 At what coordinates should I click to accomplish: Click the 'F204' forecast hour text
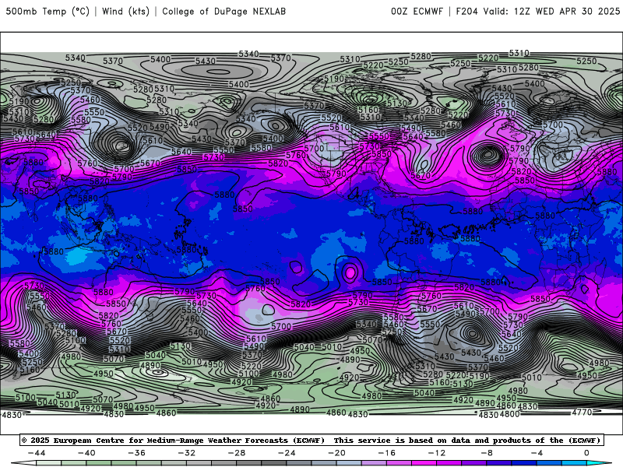tap(466, 12)
